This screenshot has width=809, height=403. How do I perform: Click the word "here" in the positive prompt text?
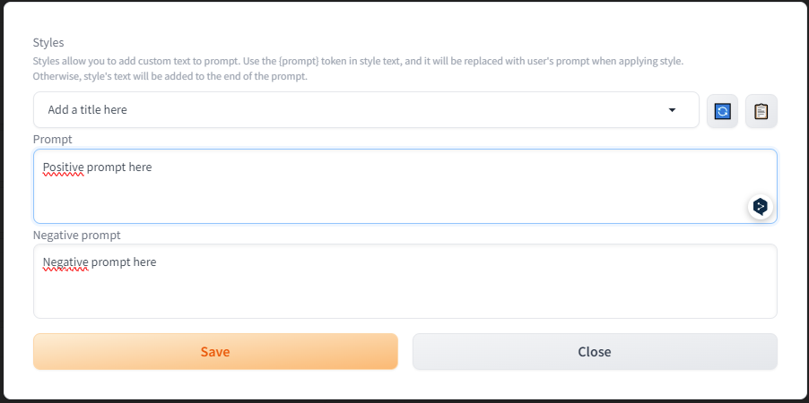click(139, 167)
